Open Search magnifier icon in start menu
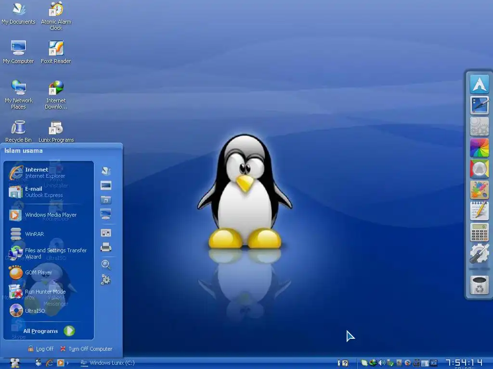The height and width of the screenshot is (369, 493). point(106,265)
